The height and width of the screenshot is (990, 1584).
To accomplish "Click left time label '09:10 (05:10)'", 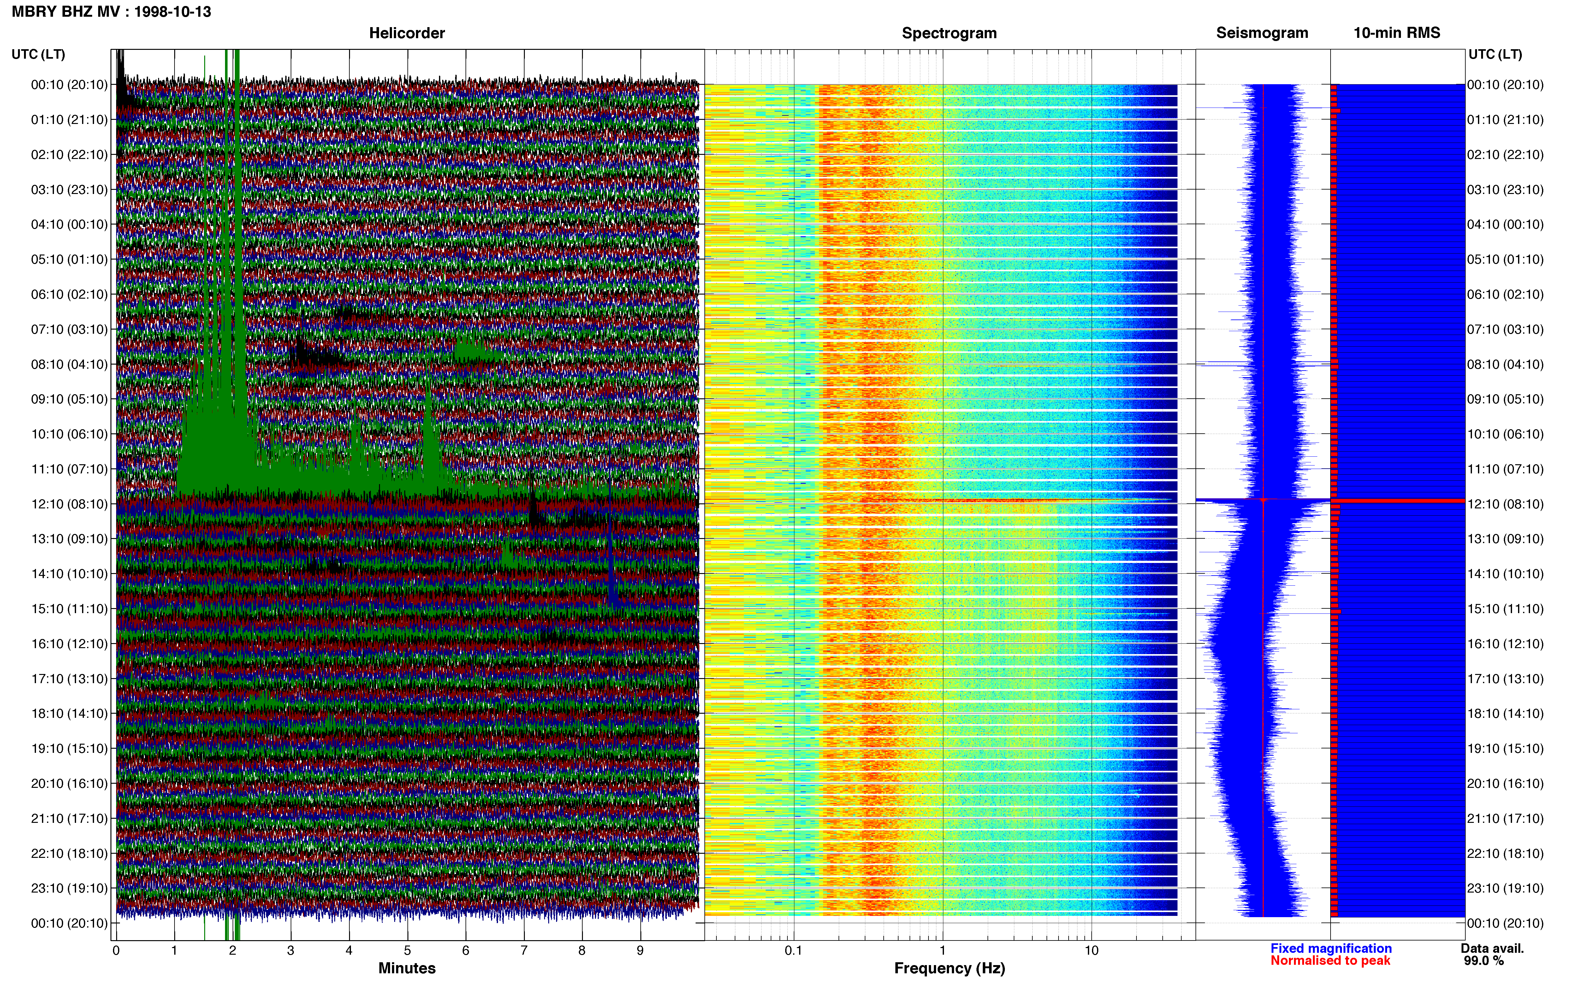I will (x=69, y=399).
